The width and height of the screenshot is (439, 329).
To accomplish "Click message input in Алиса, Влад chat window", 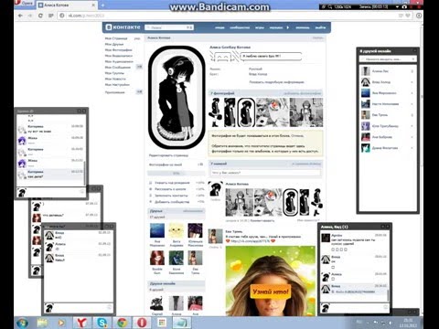I will pyautogui.click(x=355, y=307).
